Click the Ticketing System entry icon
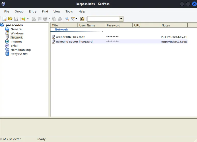The image size is (197, 142). click(53, 41)
